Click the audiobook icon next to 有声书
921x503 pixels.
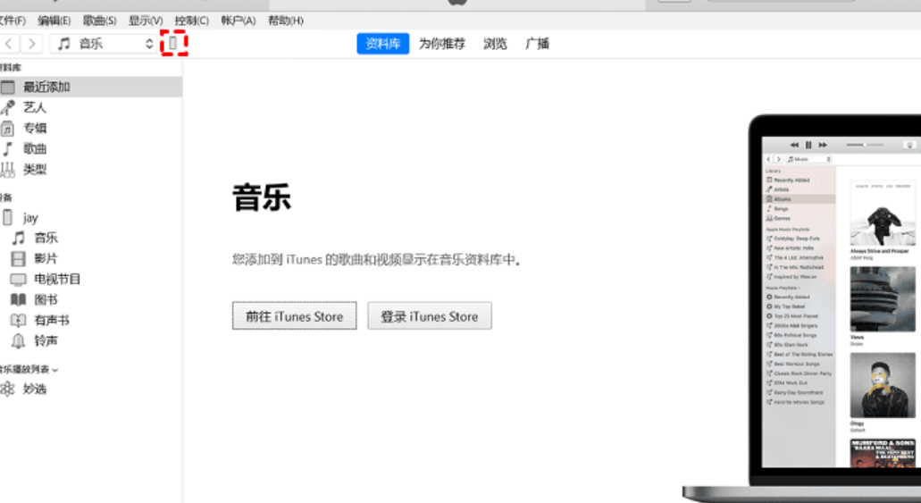click(19, 321)
